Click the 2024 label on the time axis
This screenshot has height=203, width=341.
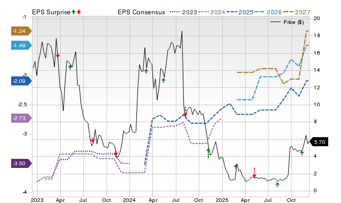pyautogui.click(x=129, y=200)
